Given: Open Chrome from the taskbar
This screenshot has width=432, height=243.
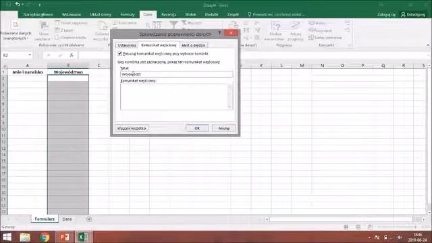Looking at the screenshot, I should (x=45, y=237).
